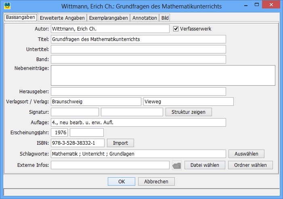This screenshot has height=199, width=283.
Task: Click the Ordner wählen button
Action: pyautogui.click(x=251, y=165)
